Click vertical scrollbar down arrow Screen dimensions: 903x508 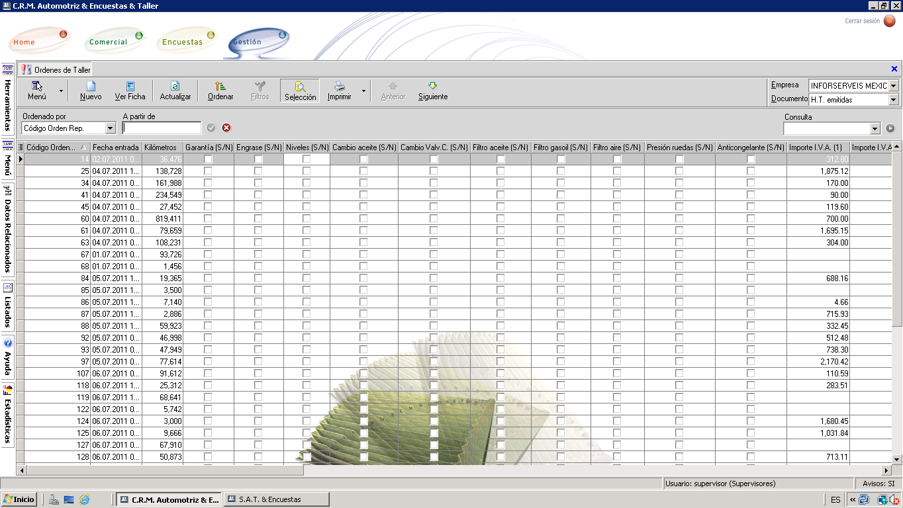(x=897, y=459)
